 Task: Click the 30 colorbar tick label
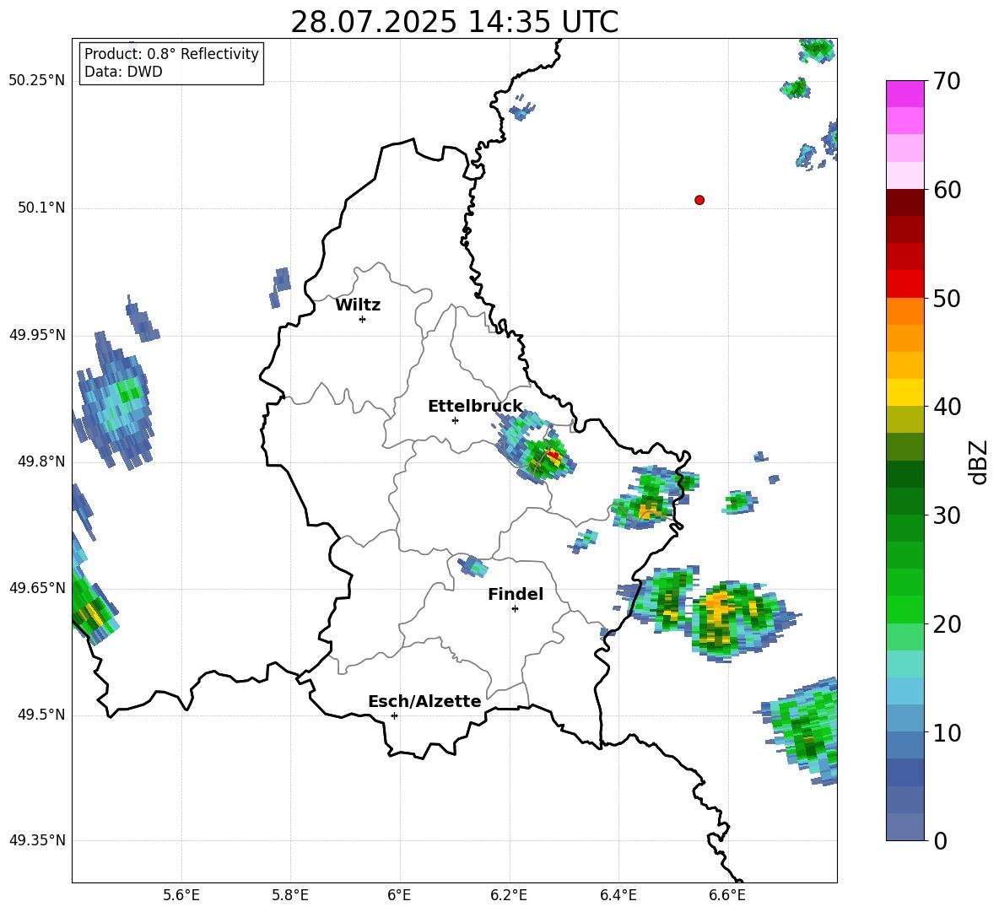click(947, 515)
